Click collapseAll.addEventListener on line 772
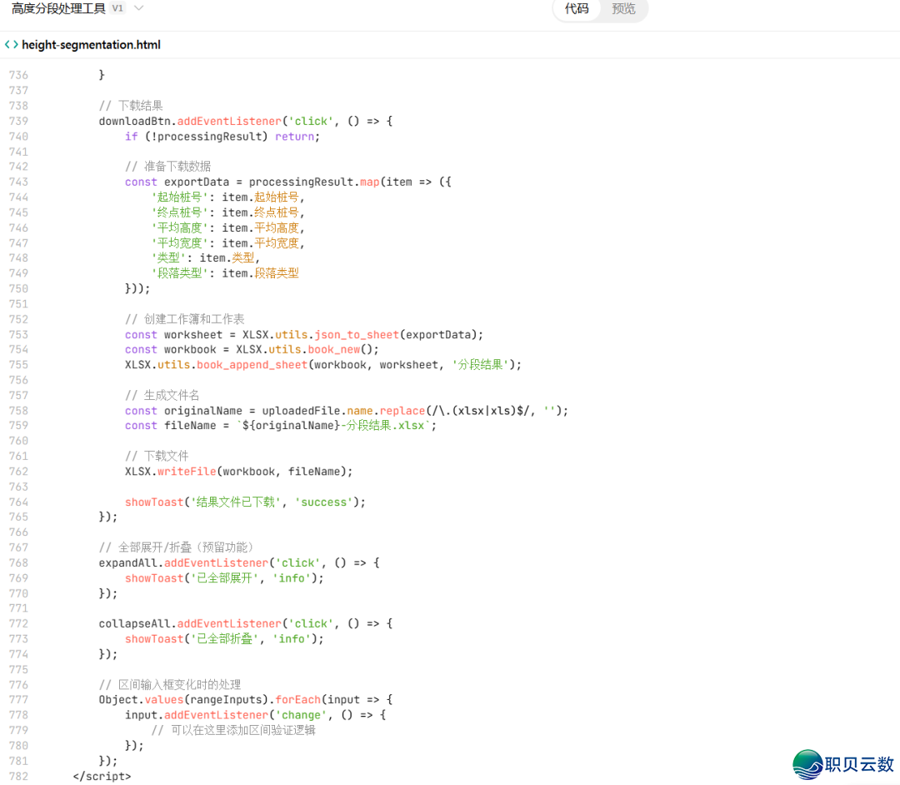Screen dimensions: 900x785 (x=190, y=624)
